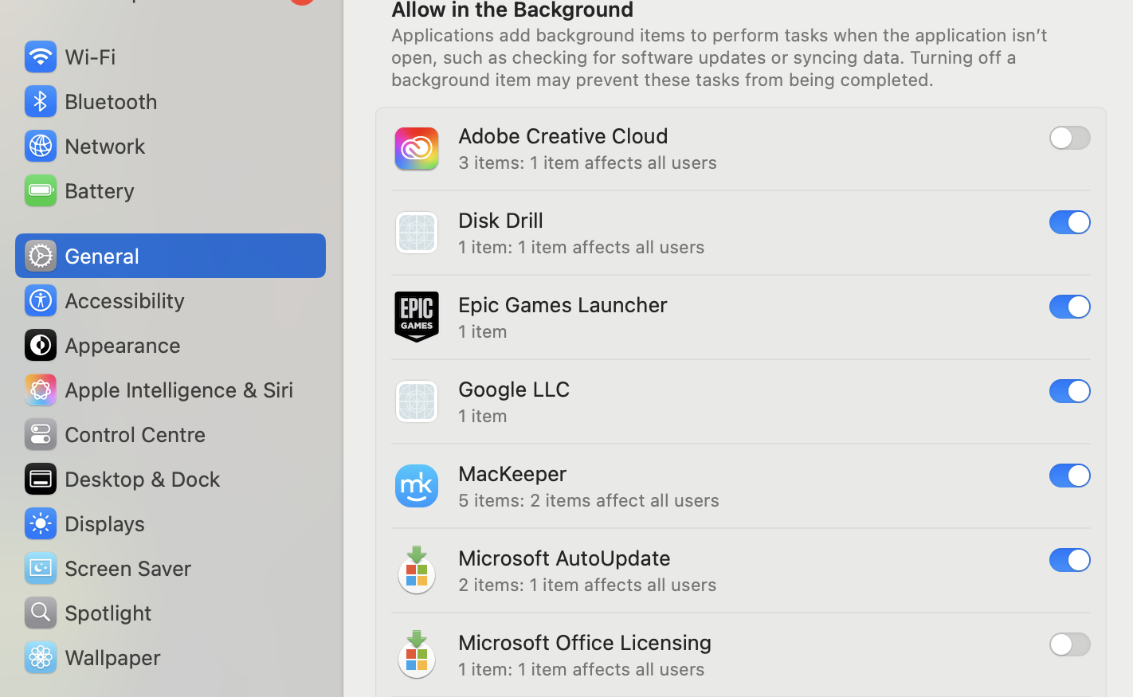
Task: Click the MacKeeper app icon
Action: click(416, 486)
